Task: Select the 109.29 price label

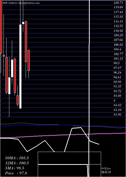Action: [x=118, y=35]
